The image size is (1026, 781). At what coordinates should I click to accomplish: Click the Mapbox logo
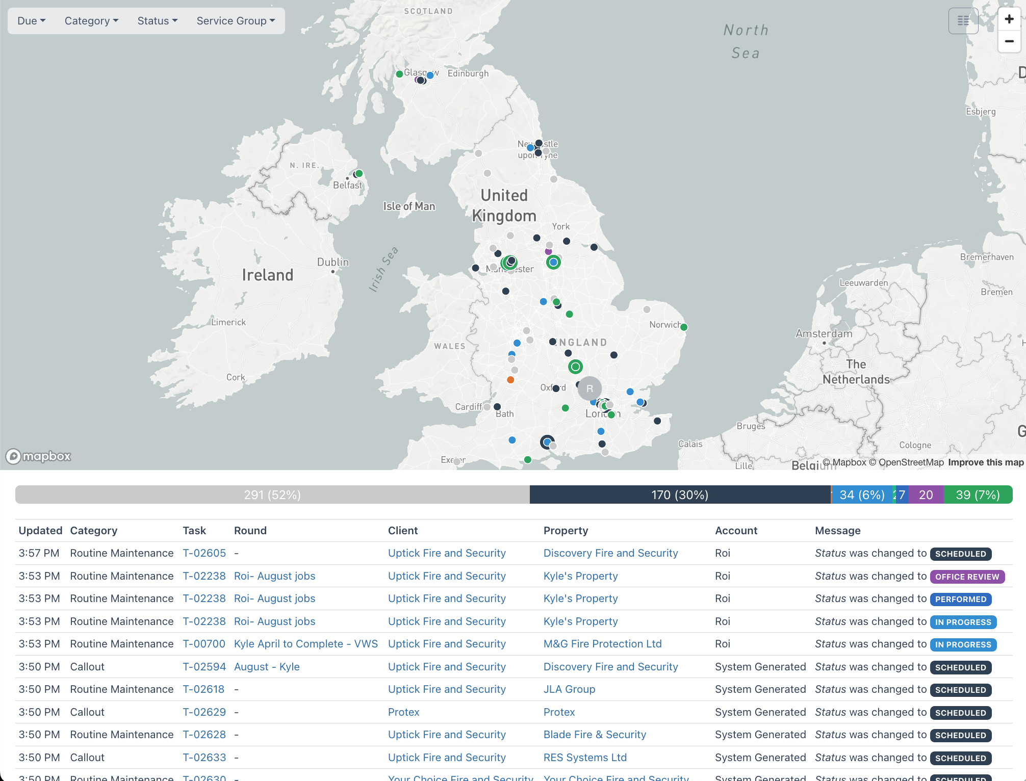[x=38, y=456]
